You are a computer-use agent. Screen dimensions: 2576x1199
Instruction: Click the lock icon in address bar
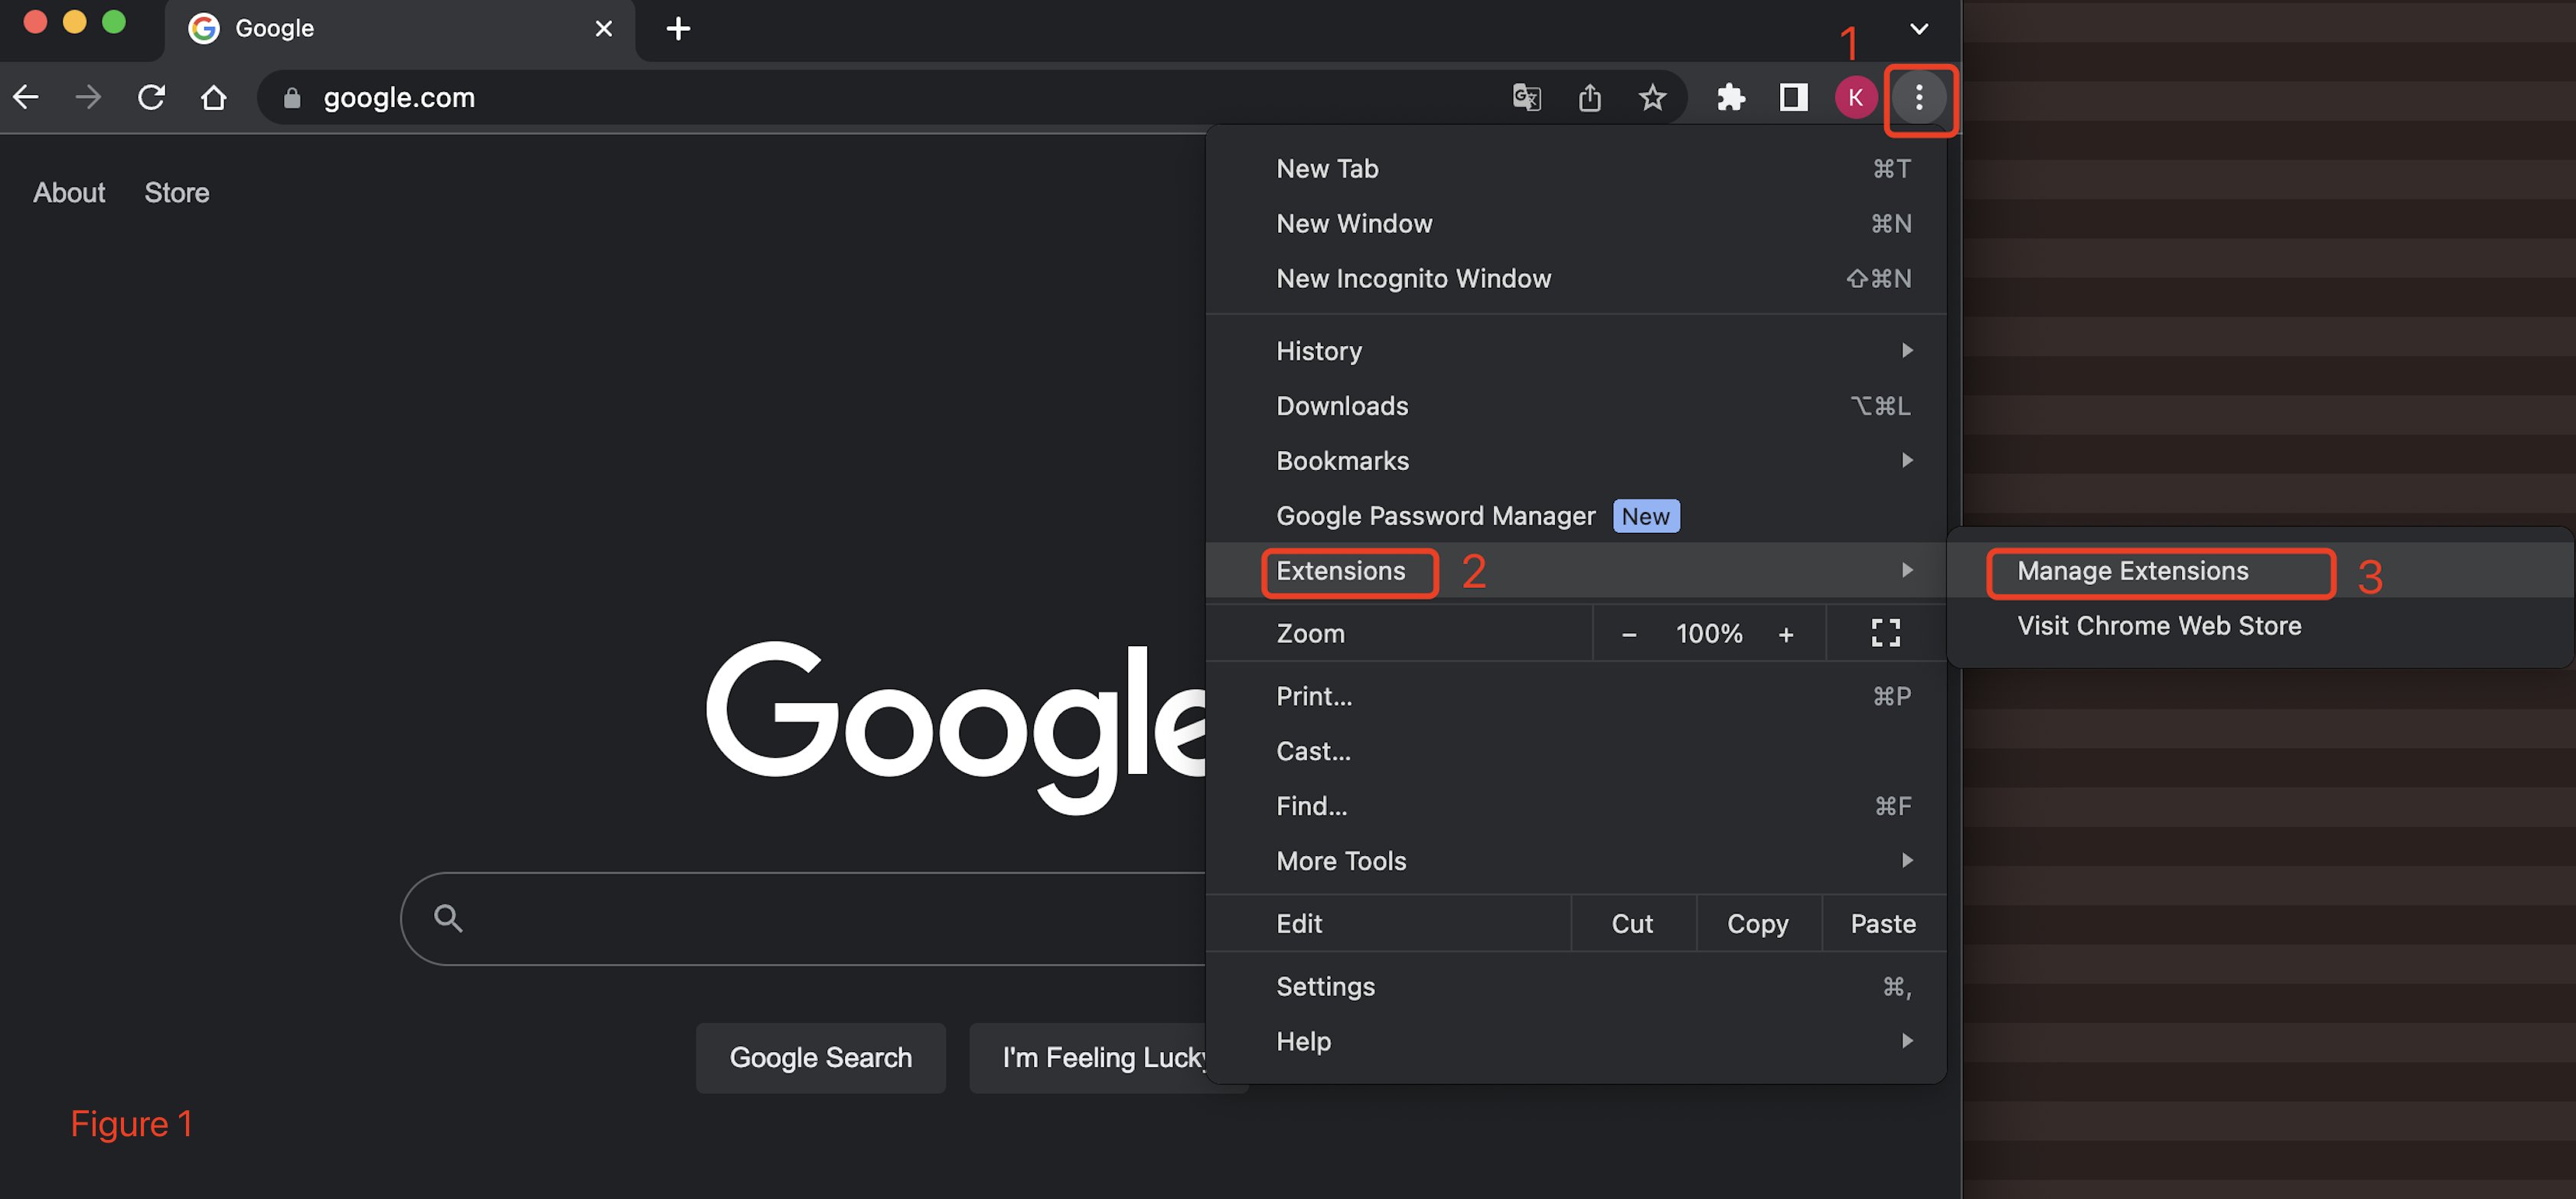click(x=291, y=97)
